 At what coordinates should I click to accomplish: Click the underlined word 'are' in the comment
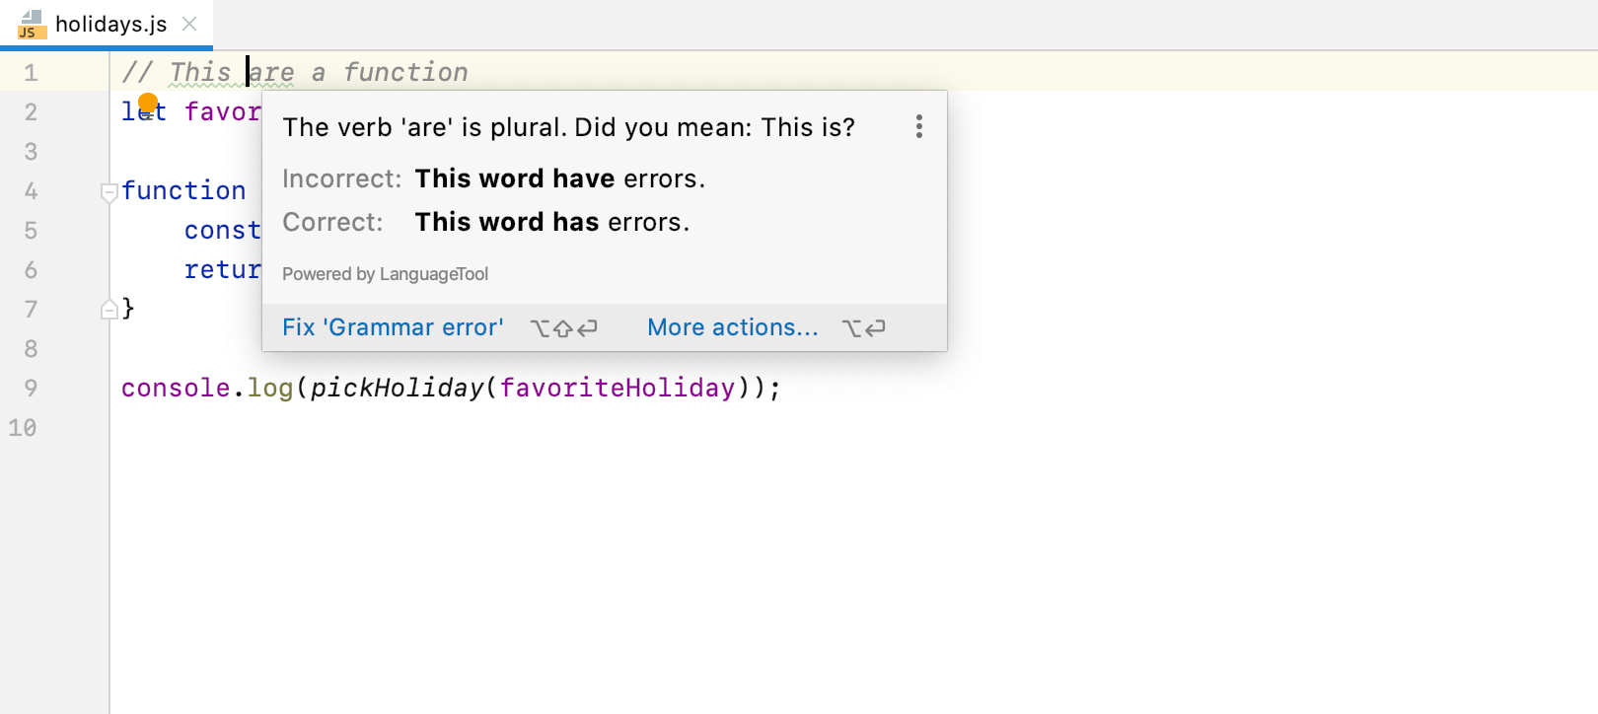pyautogui.click(x=272, y=73)
